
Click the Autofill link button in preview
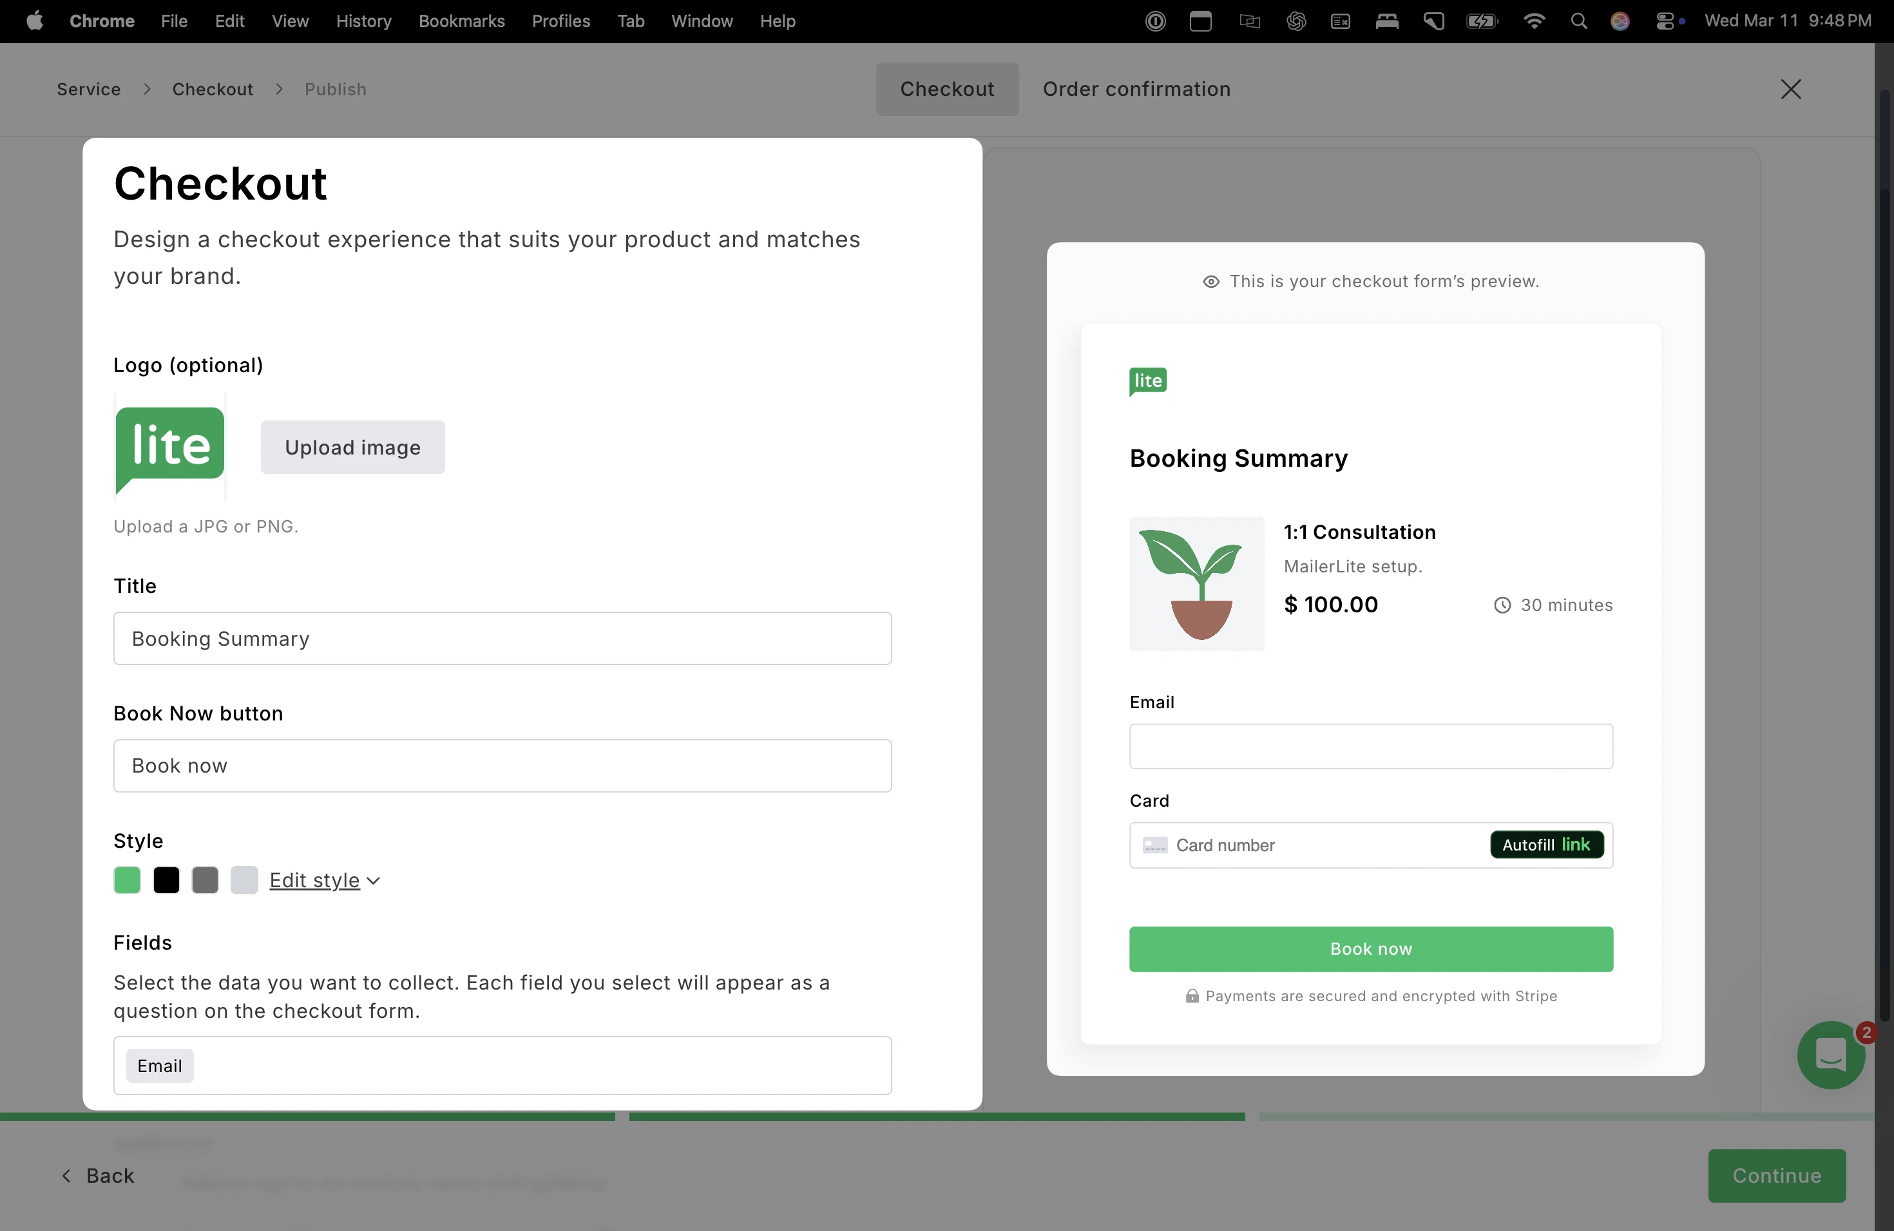[1546, 845]
